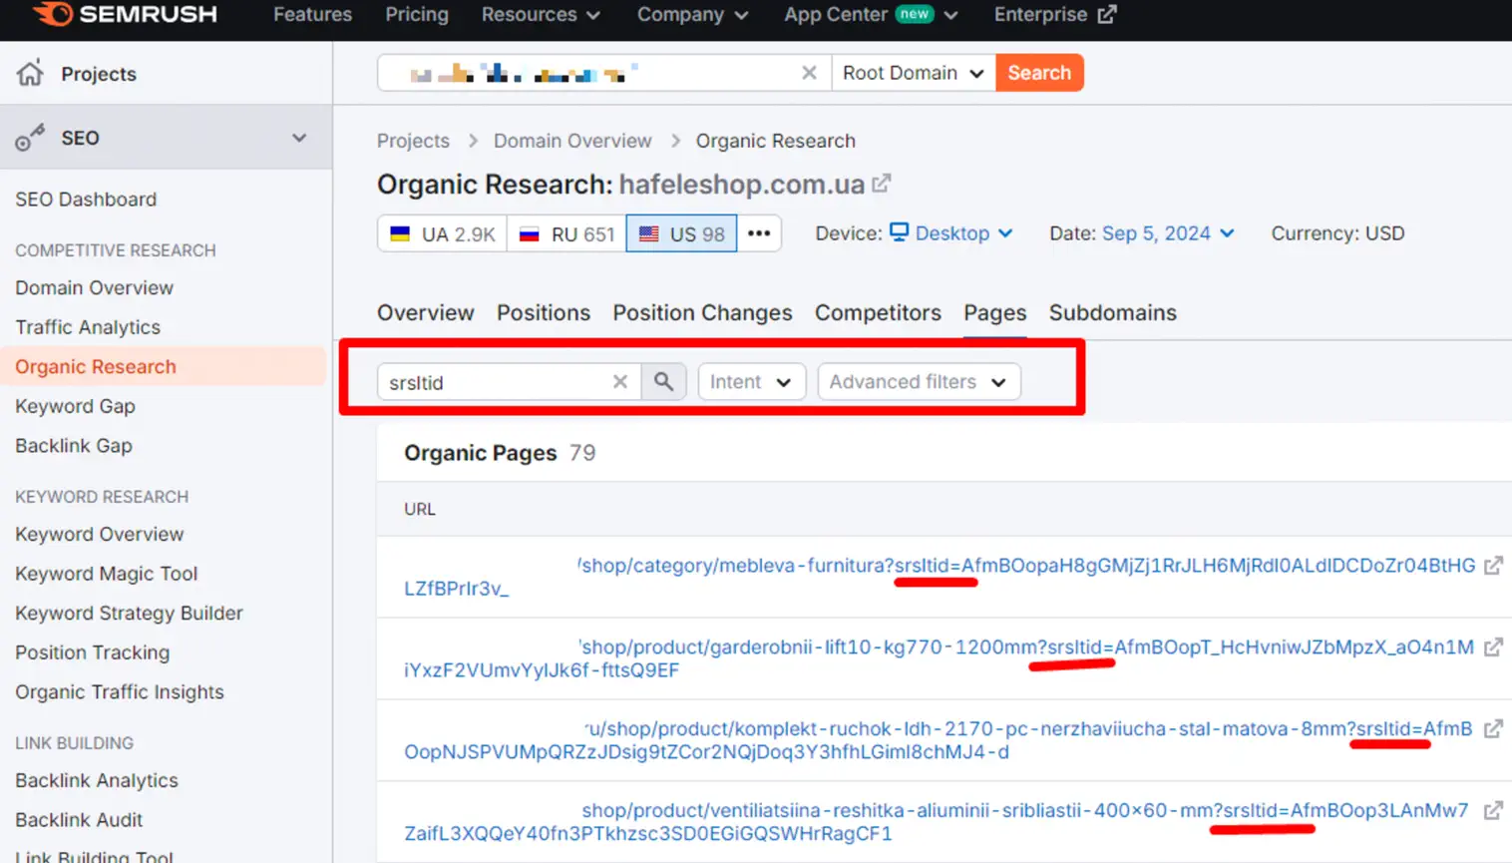The width and height of the screenshot is (1512, 863).
Task: Open Backlink Gap in sidebar
Action: tap(74, 446)
